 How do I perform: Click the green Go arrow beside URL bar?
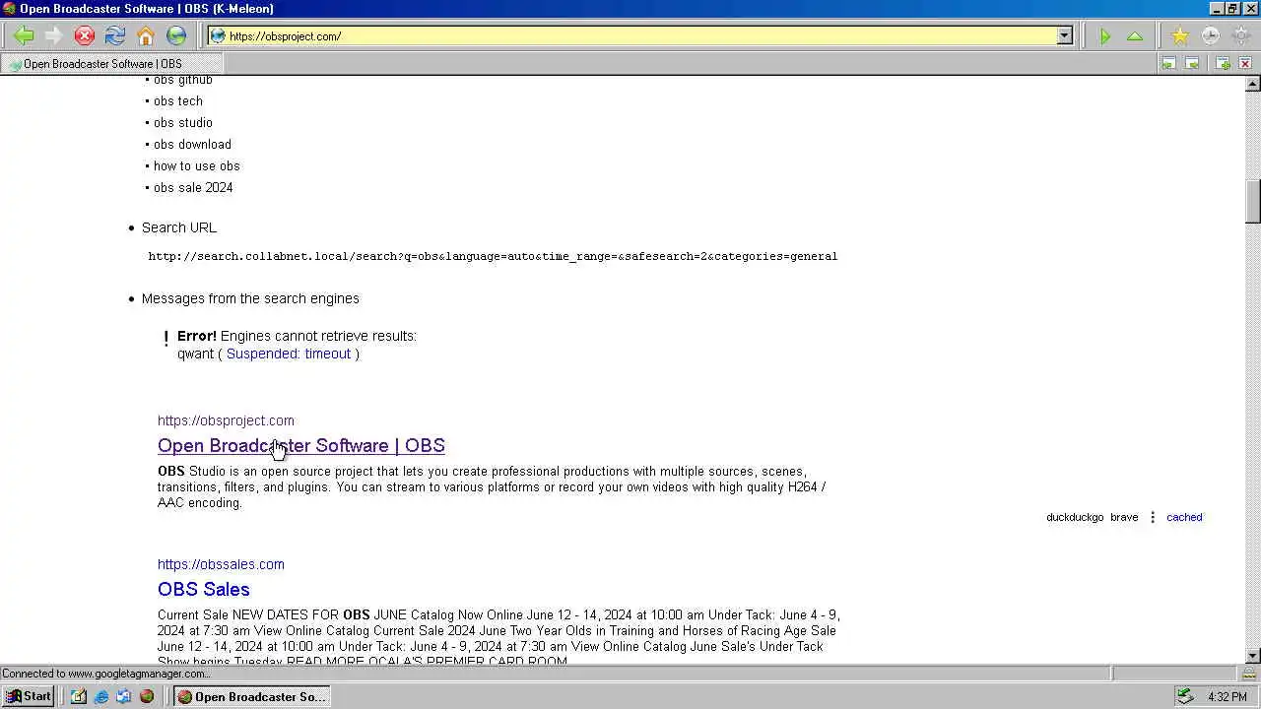1105,36
